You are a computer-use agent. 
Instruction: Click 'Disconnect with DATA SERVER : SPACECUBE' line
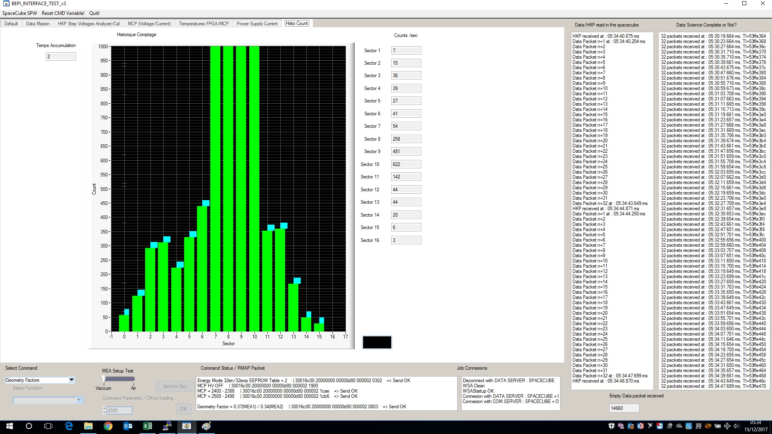(x=508, y=381)
